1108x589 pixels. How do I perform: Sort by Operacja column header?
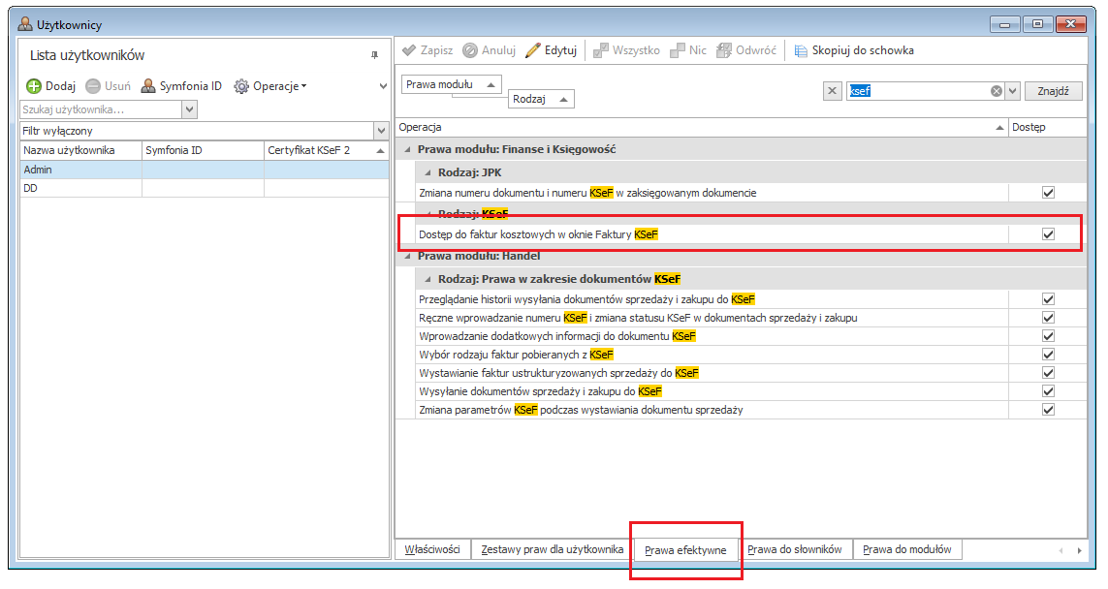tap(698, 127)
